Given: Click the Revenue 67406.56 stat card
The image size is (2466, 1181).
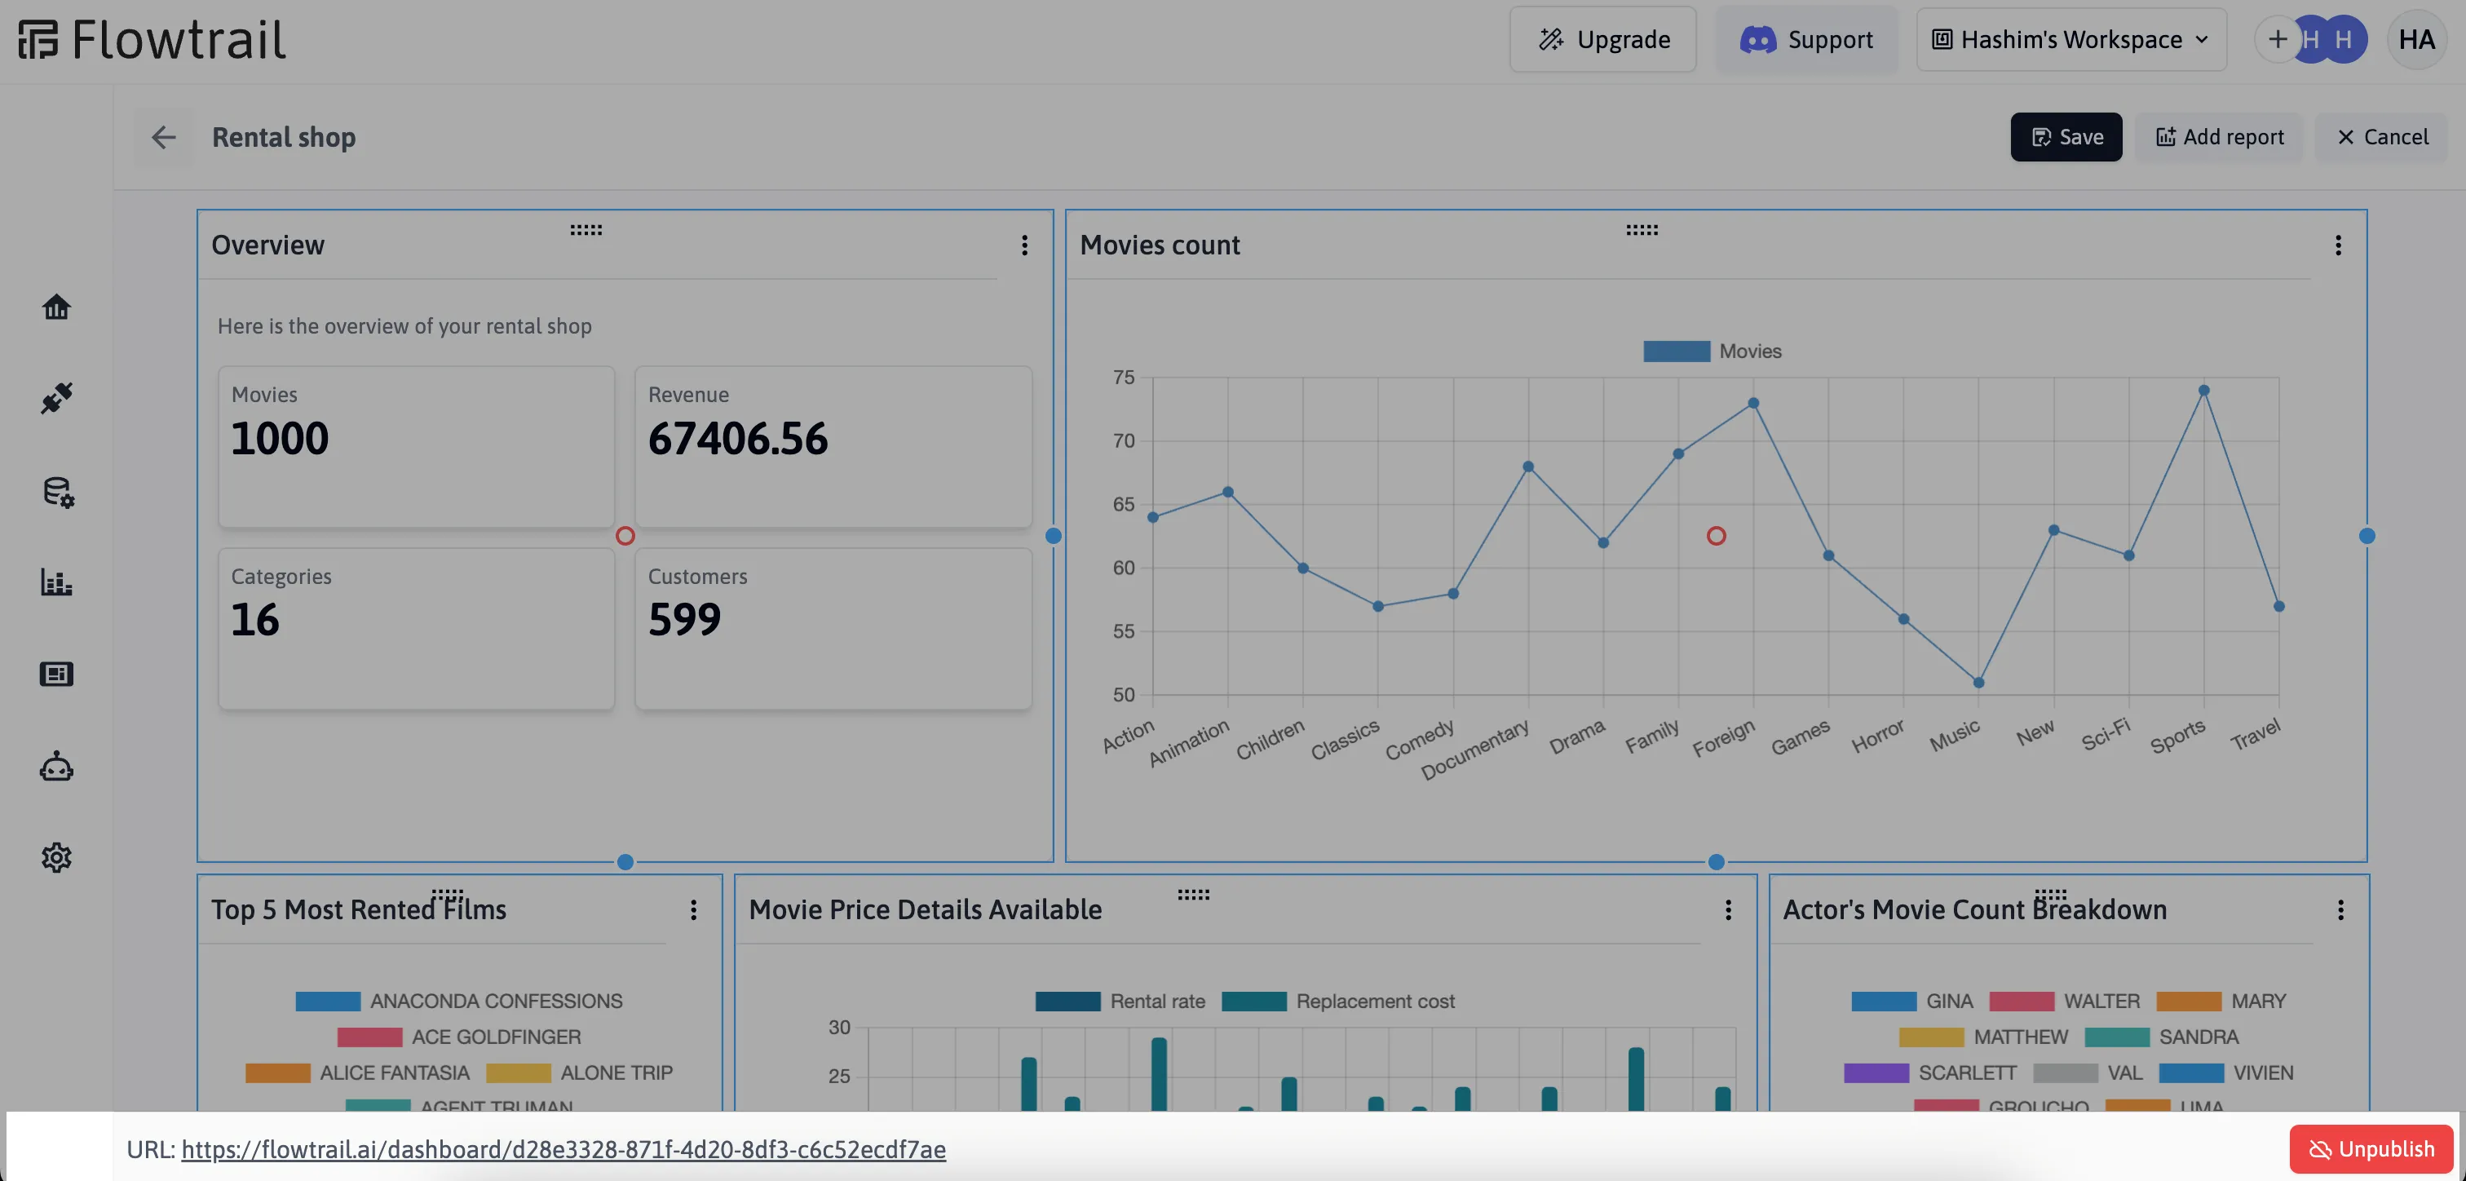Looking at the screenshot, I should (833, 446).
